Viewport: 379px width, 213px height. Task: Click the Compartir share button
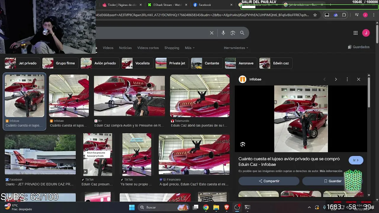tap(269, 181)
